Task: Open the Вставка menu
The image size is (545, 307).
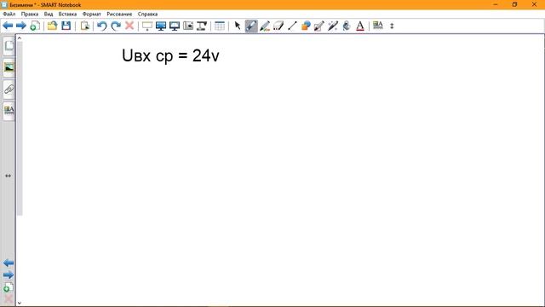Action: pos(67,14)
